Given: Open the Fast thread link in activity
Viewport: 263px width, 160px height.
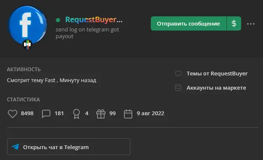Looking at the screenshot, I should coord(50,80).
